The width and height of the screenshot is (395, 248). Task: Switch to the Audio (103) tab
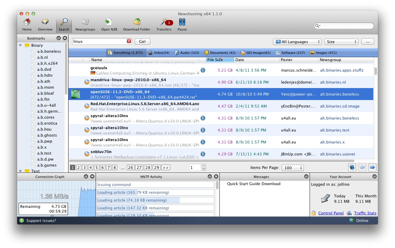pyautogui.click(x=187, y=53)
